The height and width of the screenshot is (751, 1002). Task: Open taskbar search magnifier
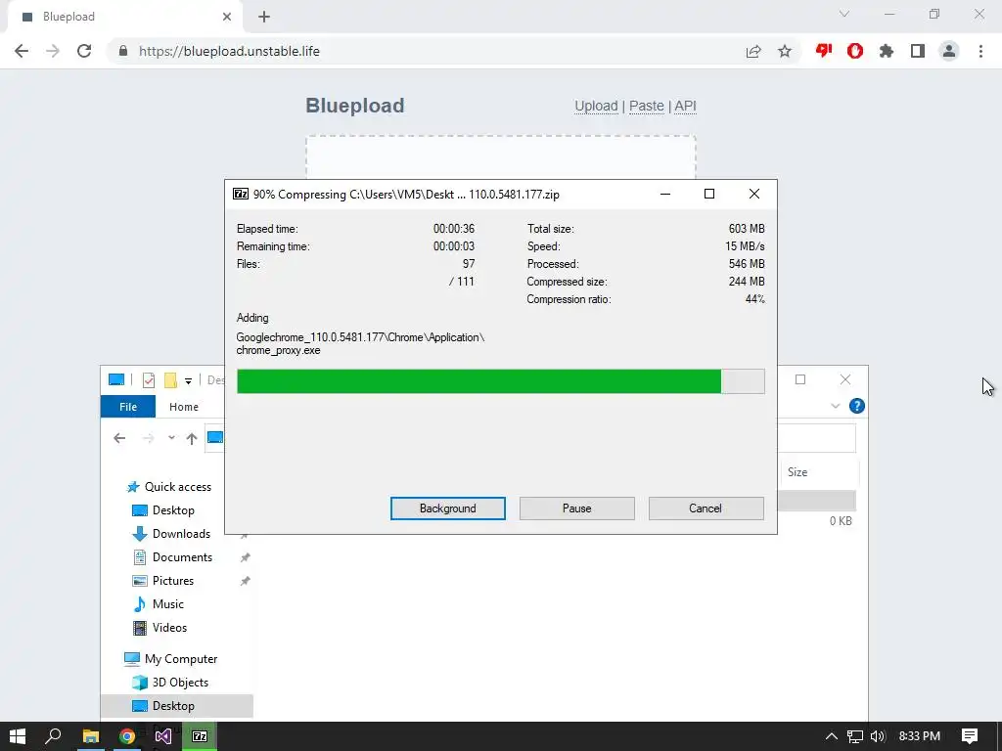(54, 736)
